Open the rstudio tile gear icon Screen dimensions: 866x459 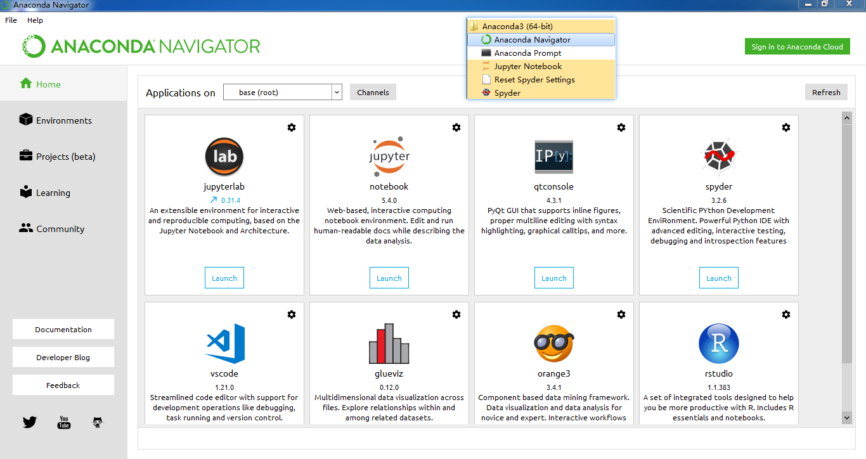[x=786, y=314]
